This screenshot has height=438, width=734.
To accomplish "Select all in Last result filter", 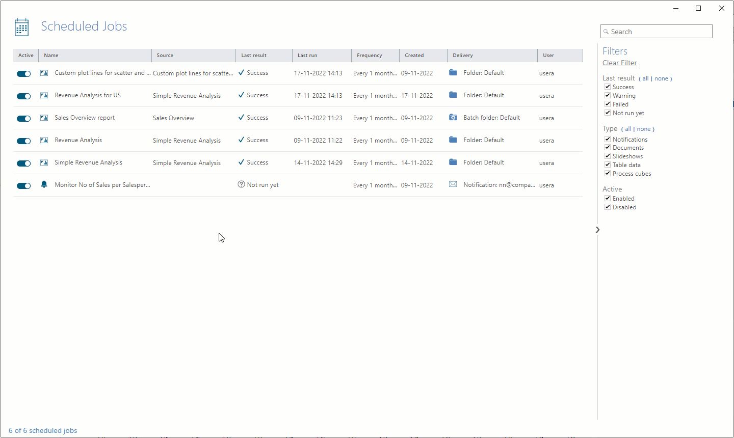I will coord(645,78).
